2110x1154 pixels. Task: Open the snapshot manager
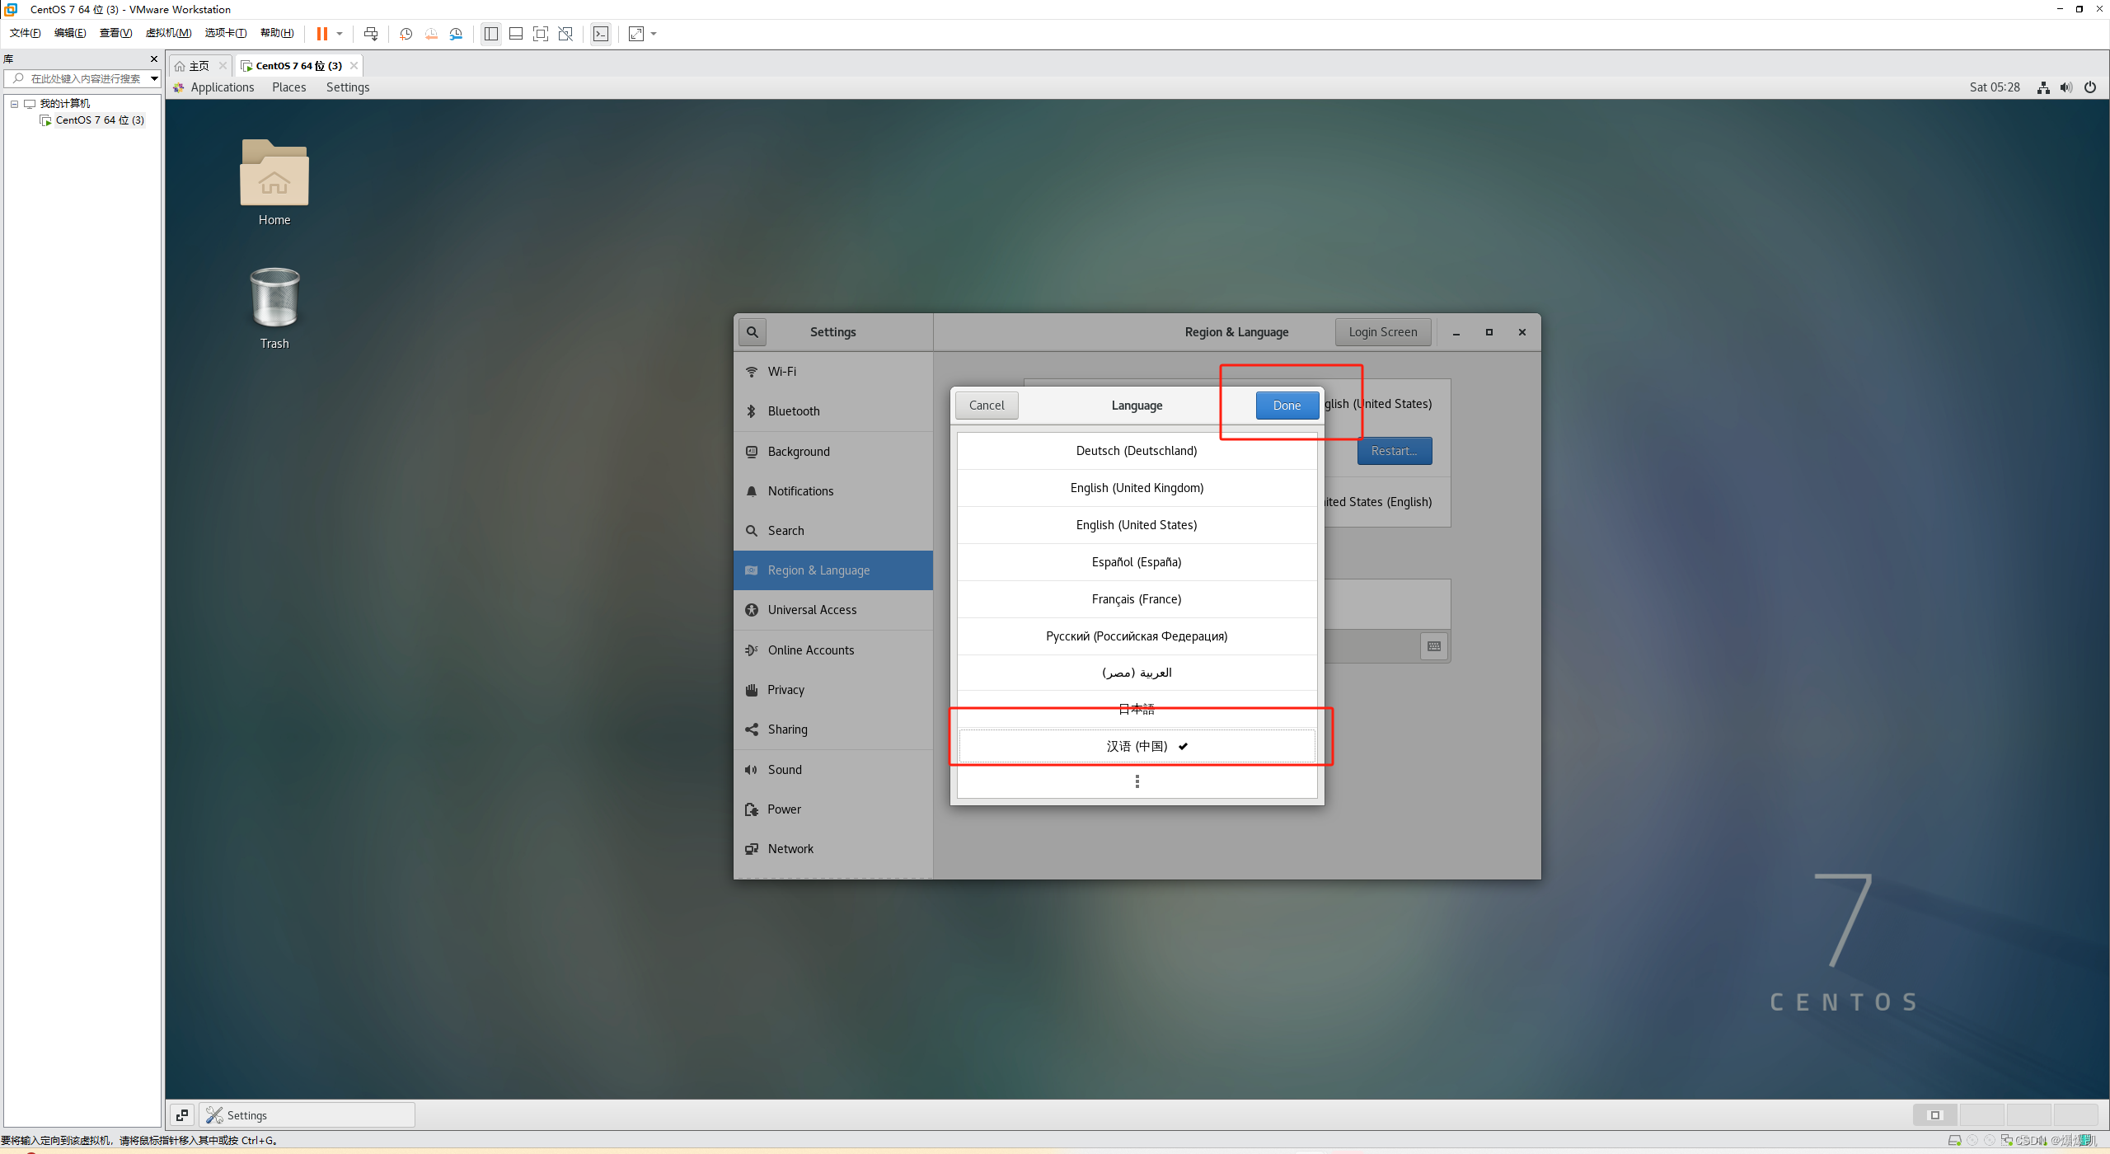tap(456, 34)
